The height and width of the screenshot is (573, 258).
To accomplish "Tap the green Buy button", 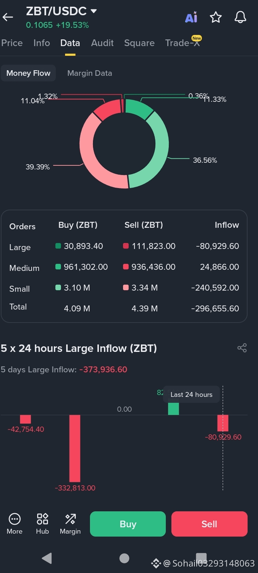I will (128, 524).
